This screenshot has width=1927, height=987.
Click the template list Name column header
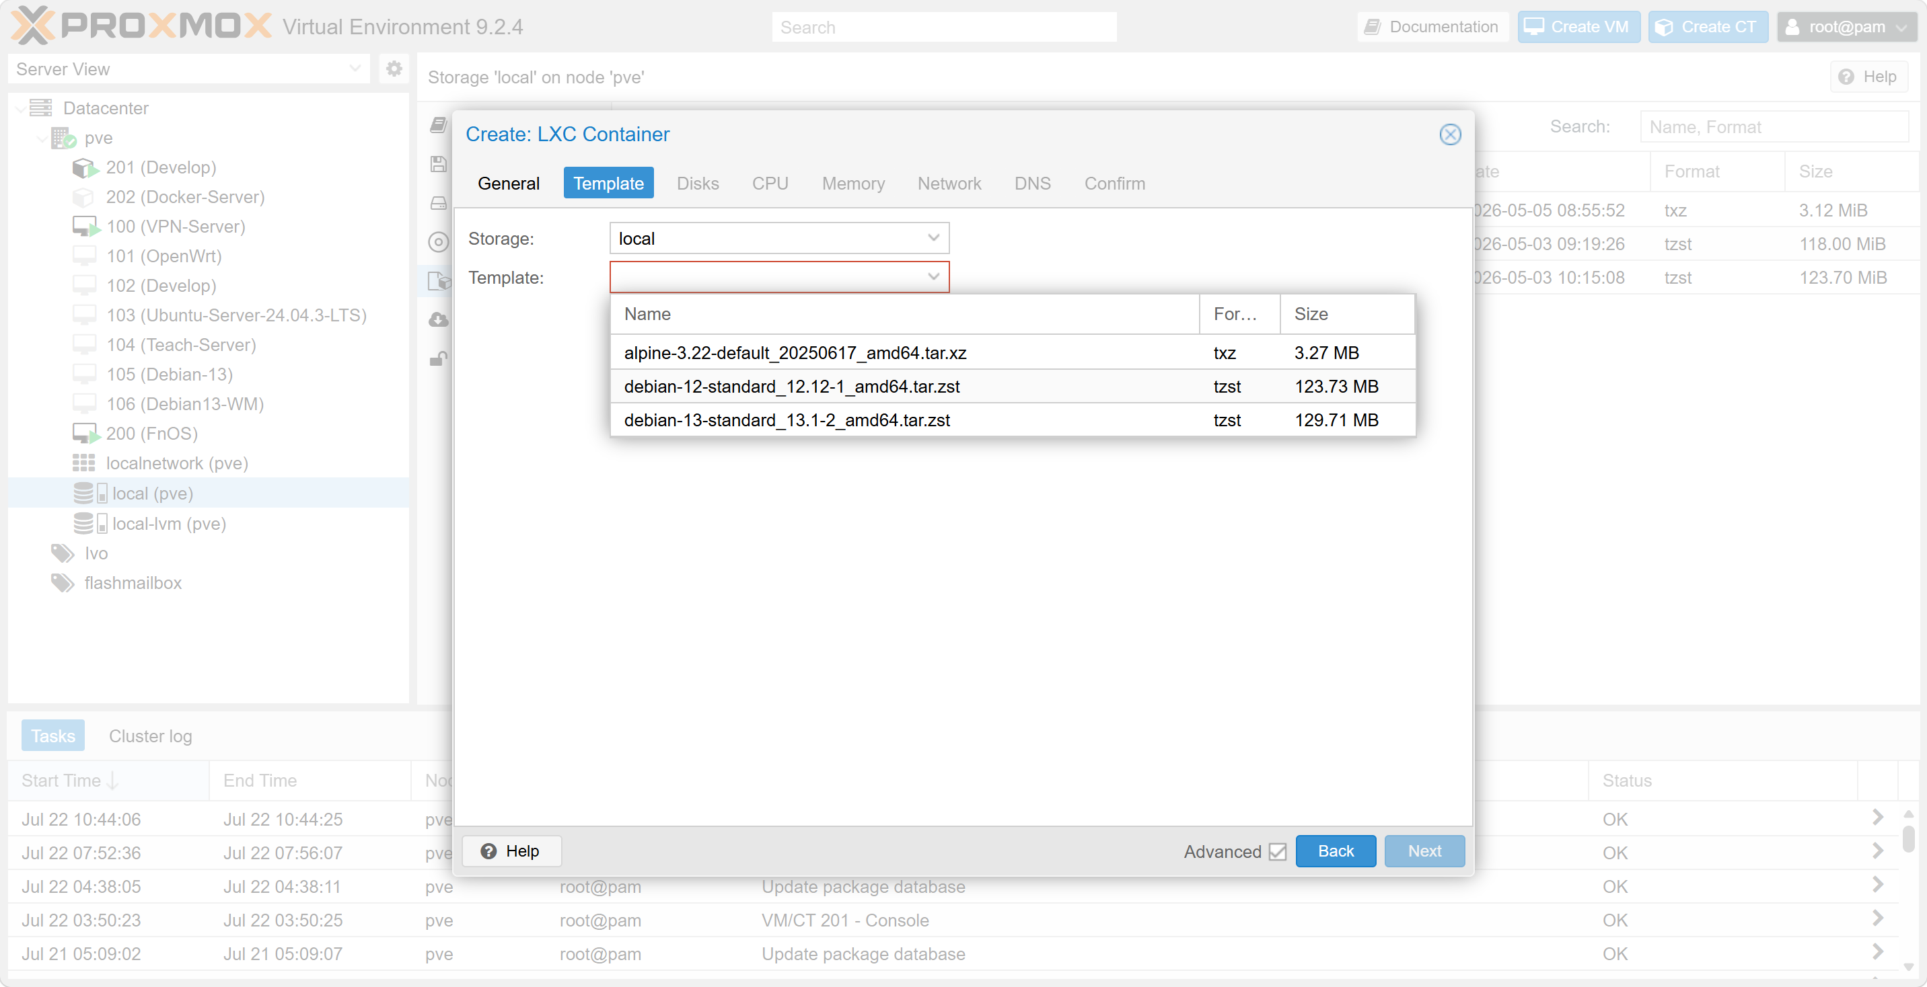tap(905, 314)
